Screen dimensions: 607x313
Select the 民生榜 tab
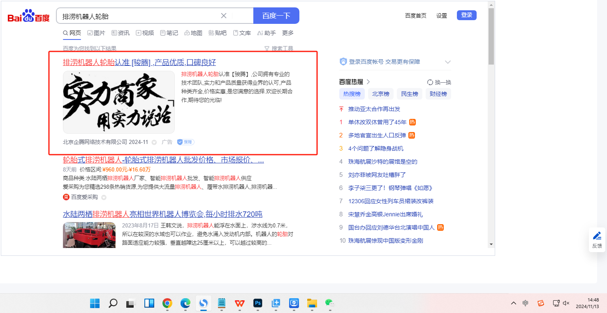click(410, 94)
